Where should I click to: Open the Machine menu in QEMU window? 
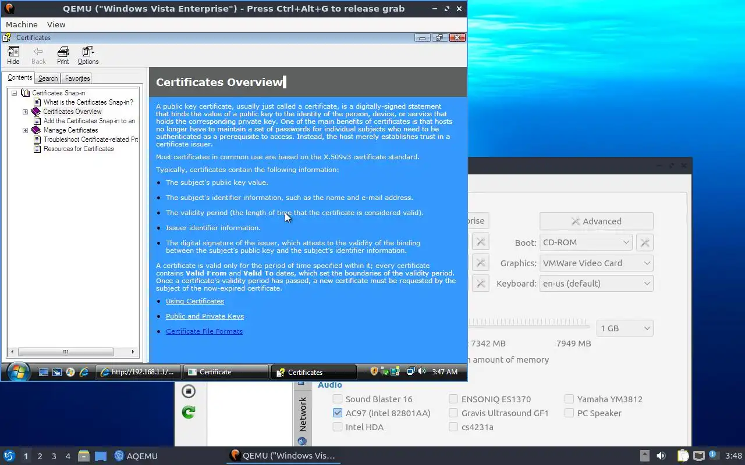point(22,24)
